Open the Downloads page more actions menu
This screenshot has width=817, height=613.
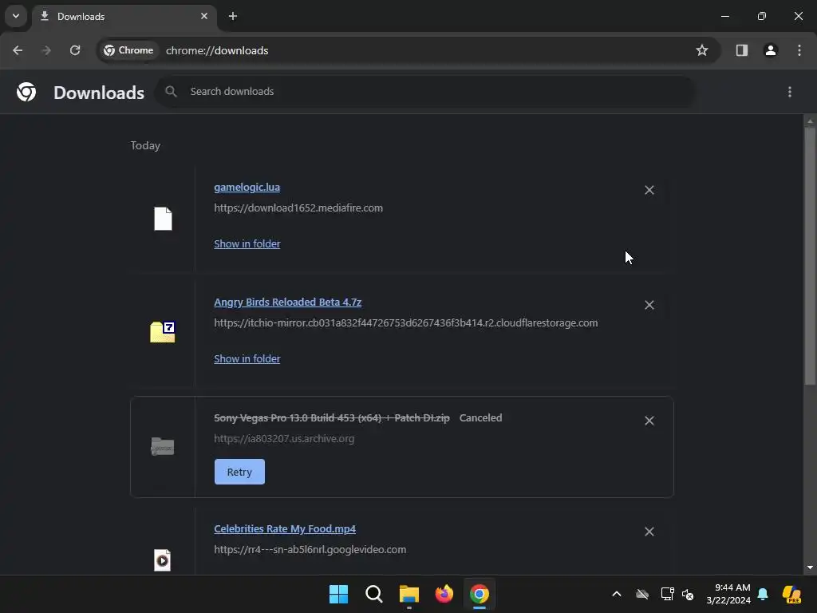[x=790, y=93]
